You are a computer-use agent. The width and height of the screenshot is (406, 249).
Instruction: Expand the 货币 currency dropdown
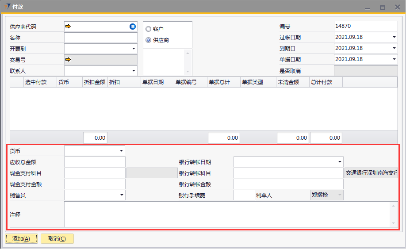(x=121, y=151)
